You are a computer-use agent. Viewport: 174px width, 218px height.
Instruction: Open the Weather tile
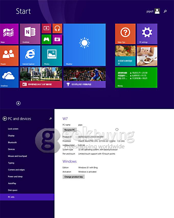[x=84, y=45]
